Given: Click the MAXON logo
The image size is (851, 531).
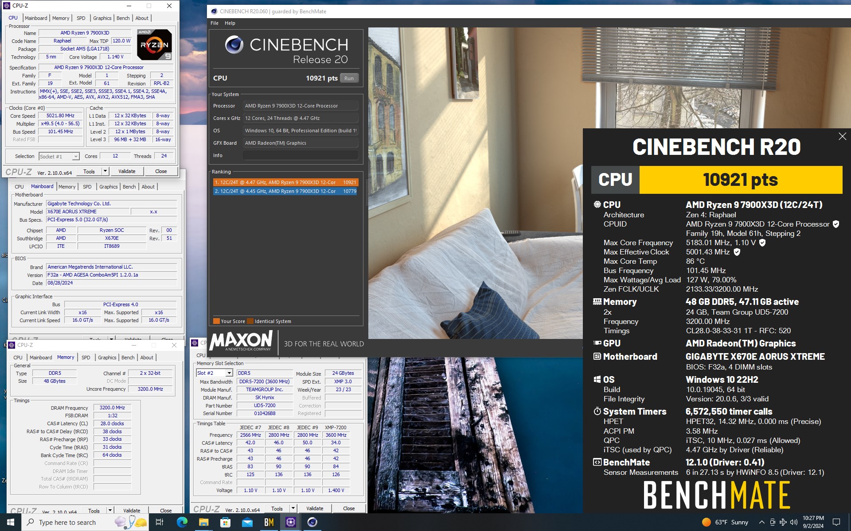Looking at the screenshot, I should (241, 341).
